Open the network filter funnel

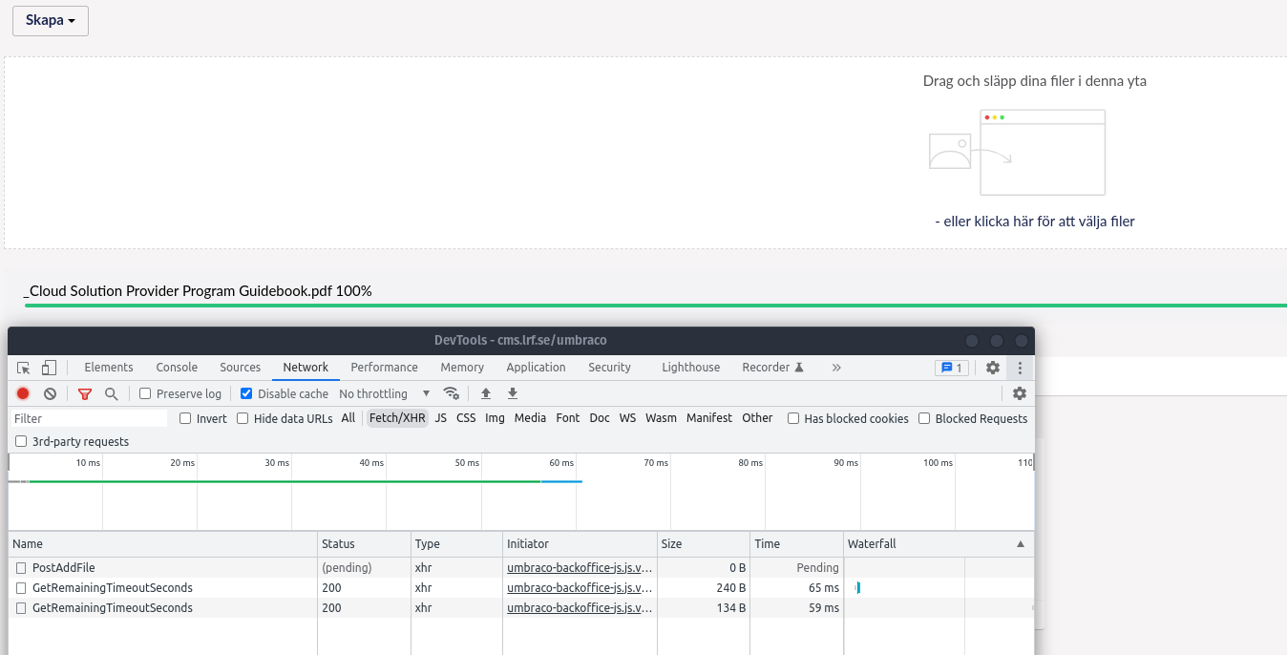84,392
